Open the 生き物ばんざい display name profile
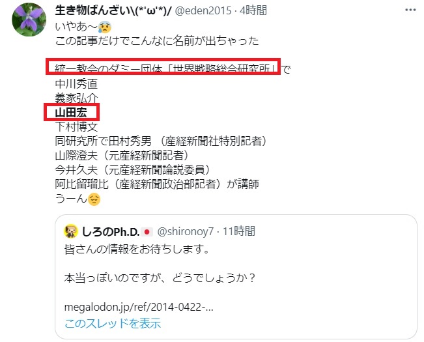 pos(113,10)
